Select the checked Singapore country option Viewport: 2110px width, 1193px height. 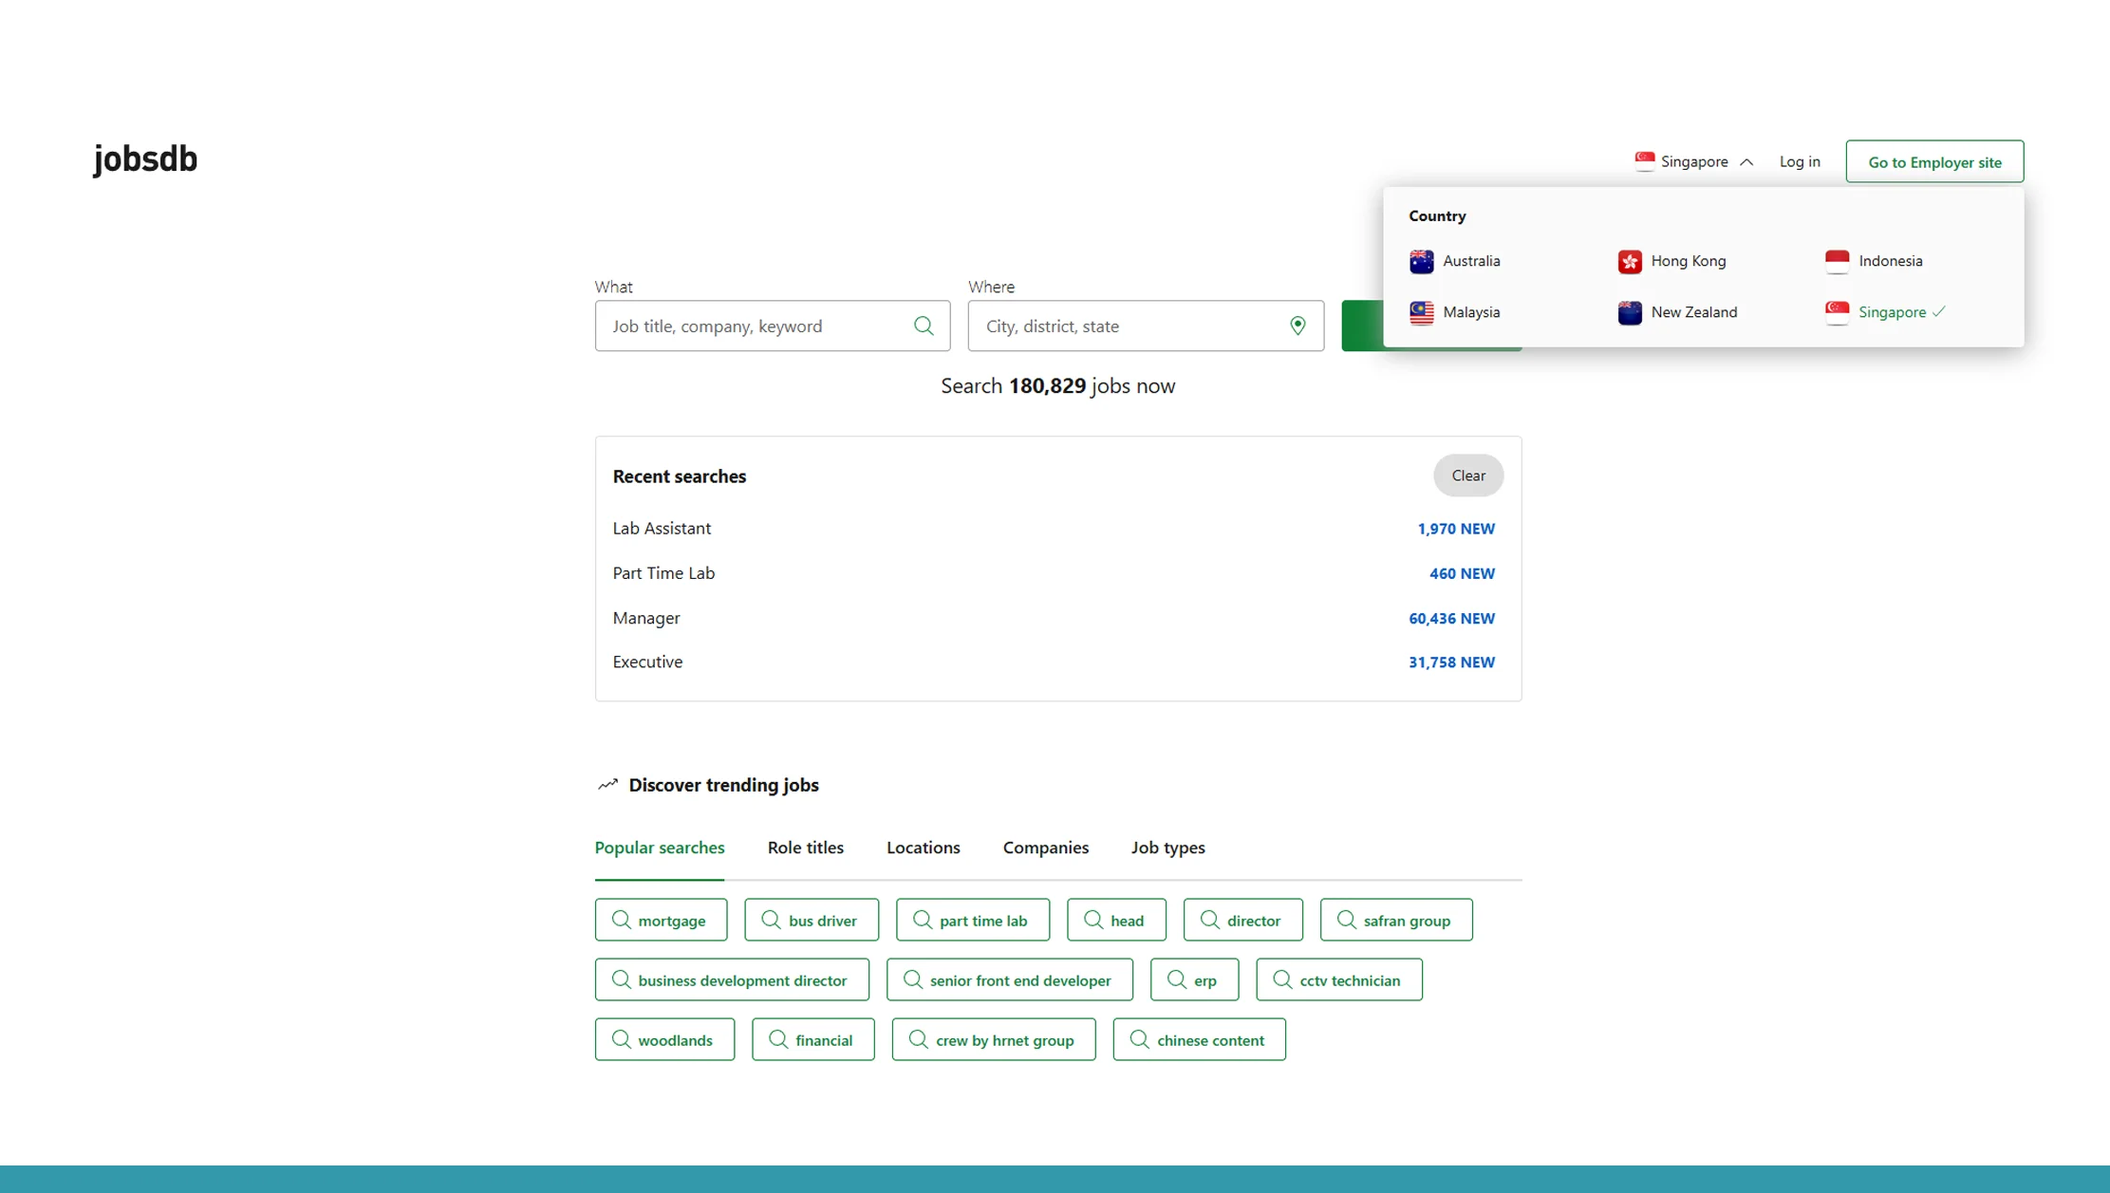(x=1891, y=312)
